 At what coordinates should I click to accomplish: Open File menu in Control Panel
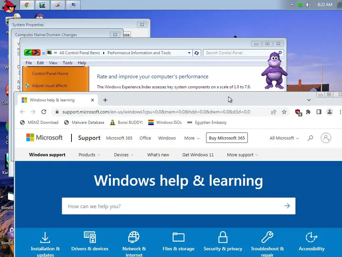pos(29,63)
